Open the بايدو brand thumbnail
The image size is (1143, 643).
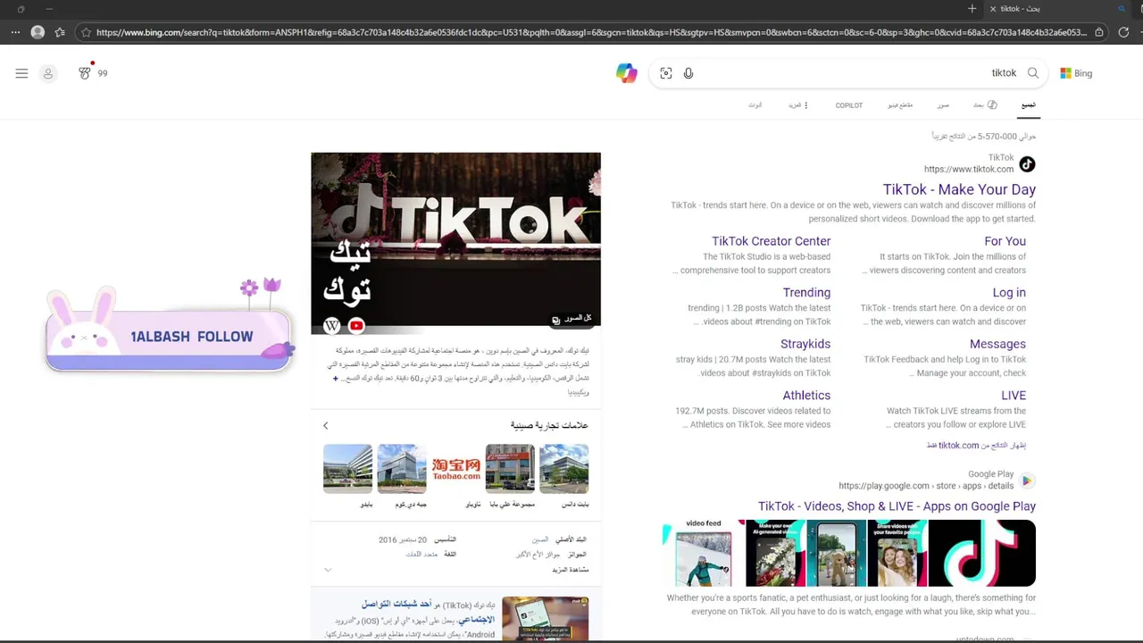[x=347, y=469]
